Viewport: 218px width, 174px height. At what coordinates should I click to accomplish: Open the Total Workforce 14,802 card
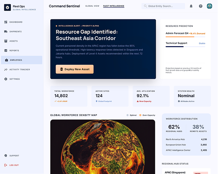click(x=69, y=96)
